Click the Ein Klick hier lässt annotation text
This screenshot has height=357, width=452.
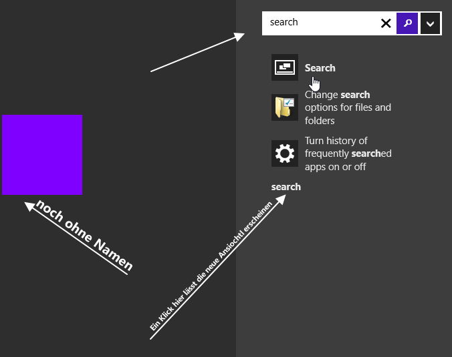tap(211, 266)
